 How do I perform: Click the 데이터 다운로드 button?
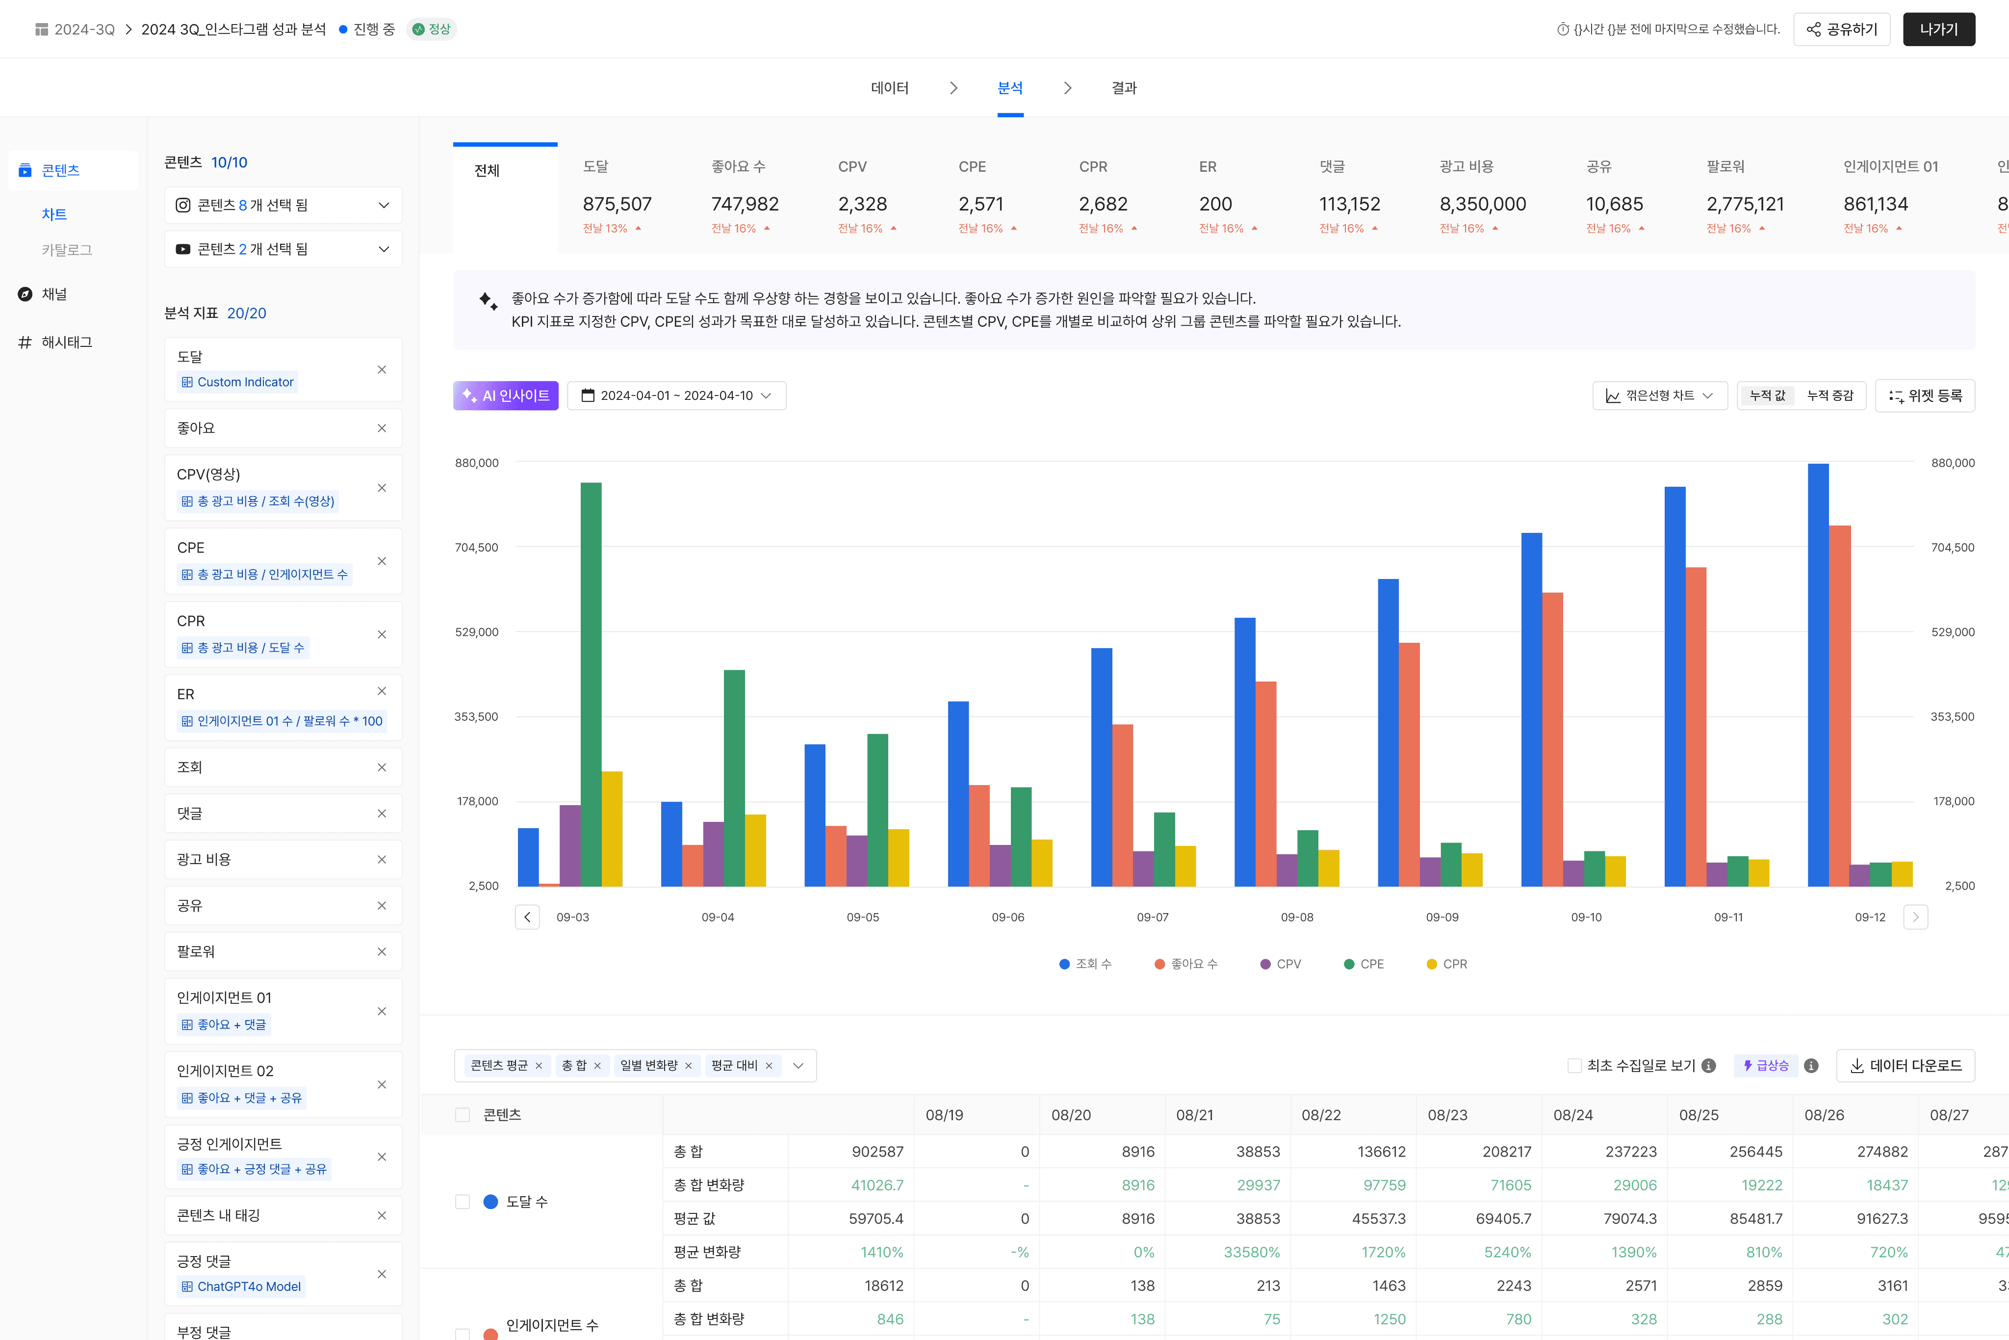click(x=1906, y=1066)
